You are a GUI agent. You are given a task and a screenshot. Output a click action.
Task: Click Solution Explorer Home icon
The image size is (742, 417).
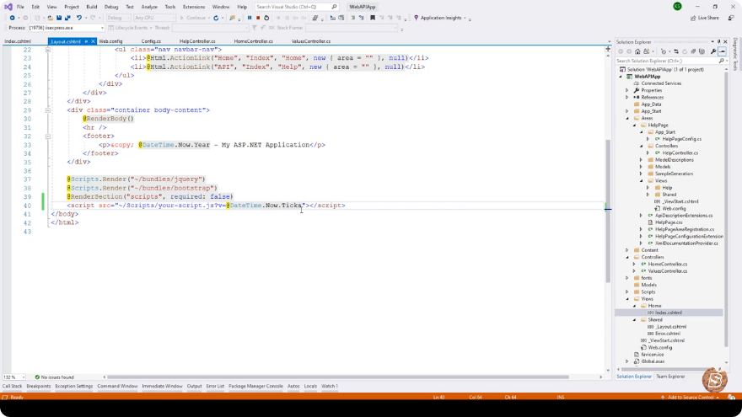637,51
